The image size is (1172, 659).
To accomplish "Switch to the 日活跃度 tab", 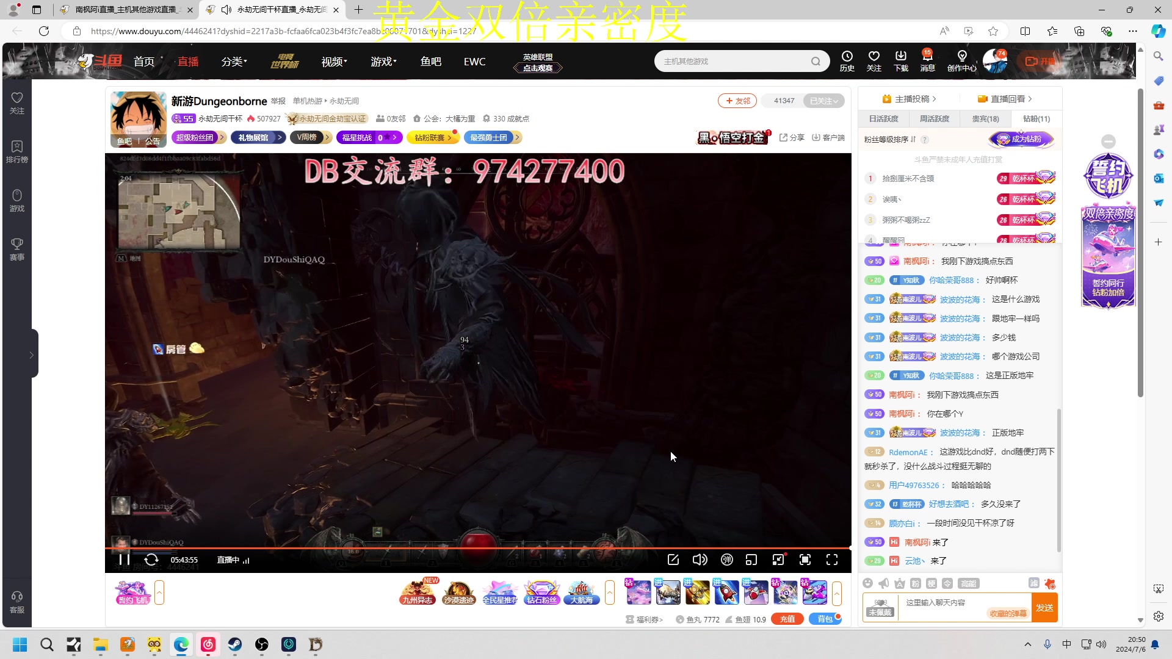I will (884, 119).
